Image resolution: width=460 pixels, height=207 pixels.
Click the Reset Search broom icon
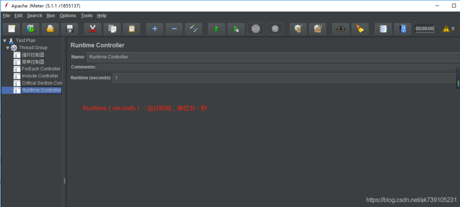pos(360,29)
